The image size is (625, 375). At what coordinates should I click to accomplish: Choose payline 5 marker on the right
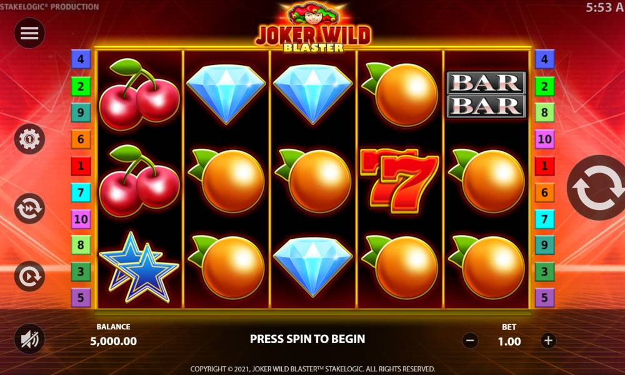(x=544, y=297)
